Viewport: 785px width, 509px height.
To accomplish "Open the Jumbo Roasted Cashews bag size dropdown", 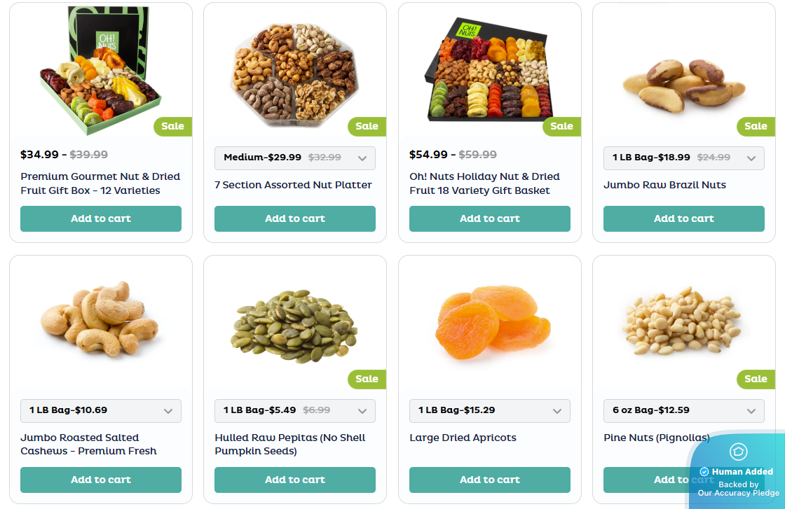I will tap(101, 411).
